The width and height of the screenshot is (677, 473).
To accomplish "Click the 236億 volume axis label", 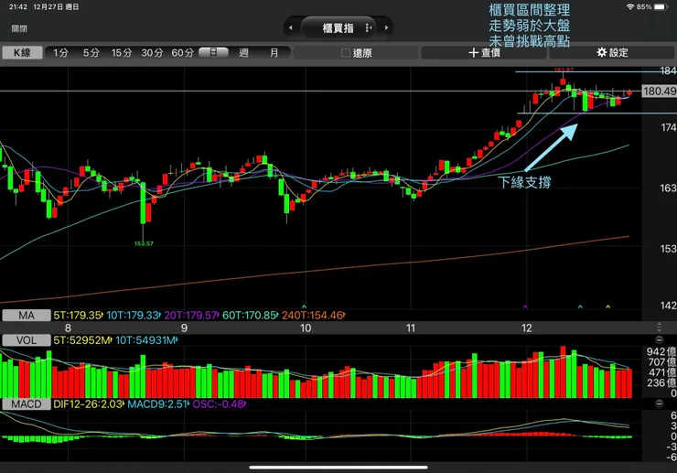I will (661, 382).
